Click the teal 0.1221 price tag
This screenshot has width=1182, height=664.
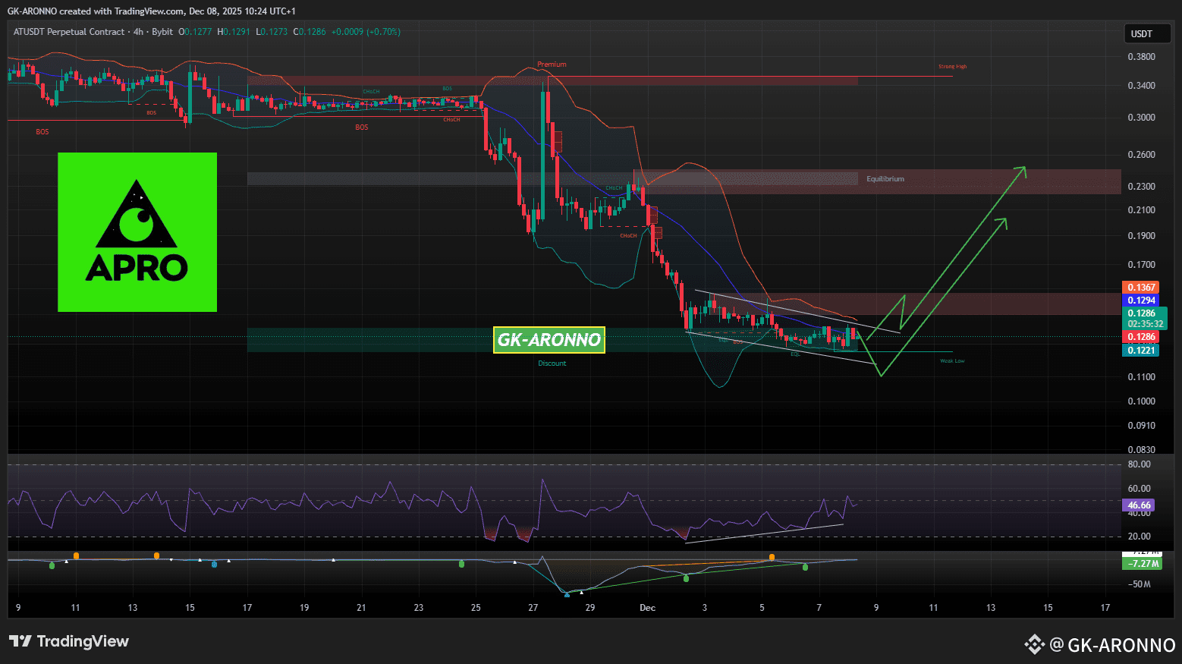[x=1140, y=350]
